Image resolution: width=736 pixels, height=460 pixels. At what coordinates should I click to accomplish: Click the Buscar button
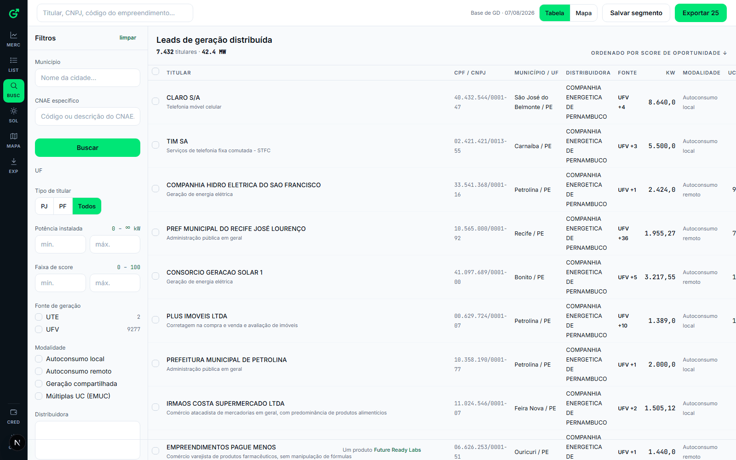pyautogui.click(x=87, y=148)
